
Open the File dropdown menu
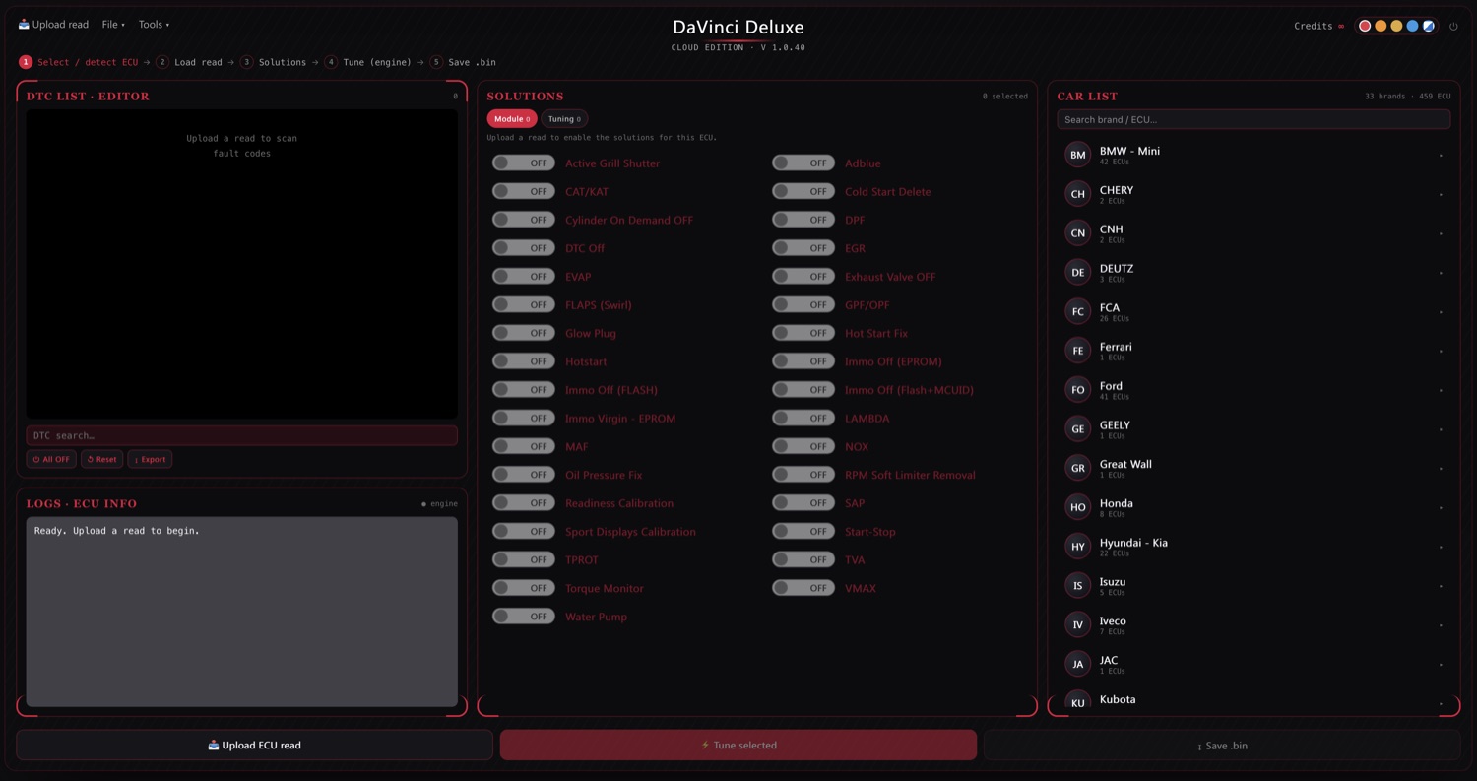(x=113, y=25)
